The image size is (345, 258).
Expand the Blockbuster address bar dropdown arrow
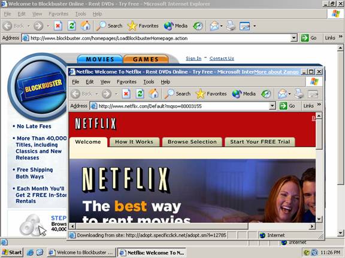tap(293, 38)
